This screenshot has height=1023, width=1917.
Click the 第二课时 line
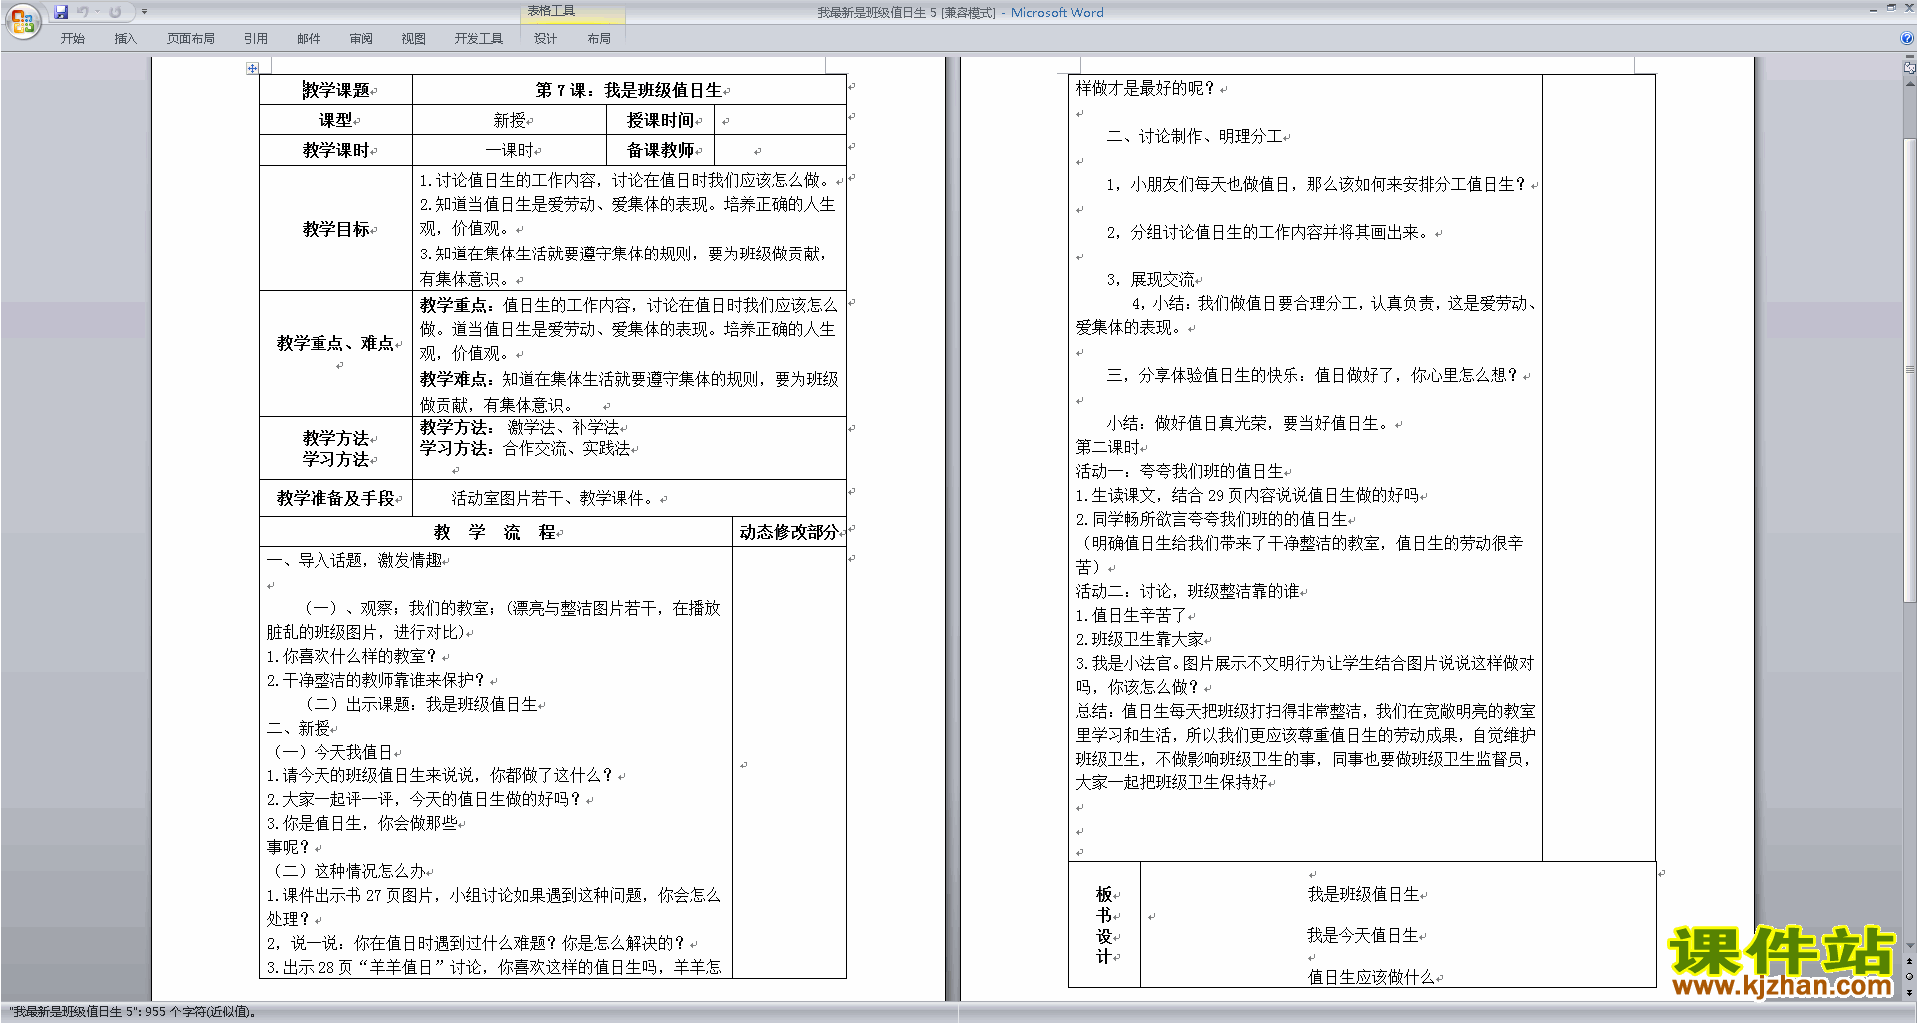[1107, 447]
